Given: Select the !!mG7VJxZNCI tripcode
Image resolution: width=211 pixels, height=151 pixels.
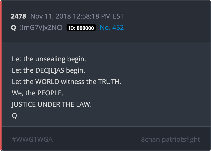Looking at the screenshot, I should point(41,28).
